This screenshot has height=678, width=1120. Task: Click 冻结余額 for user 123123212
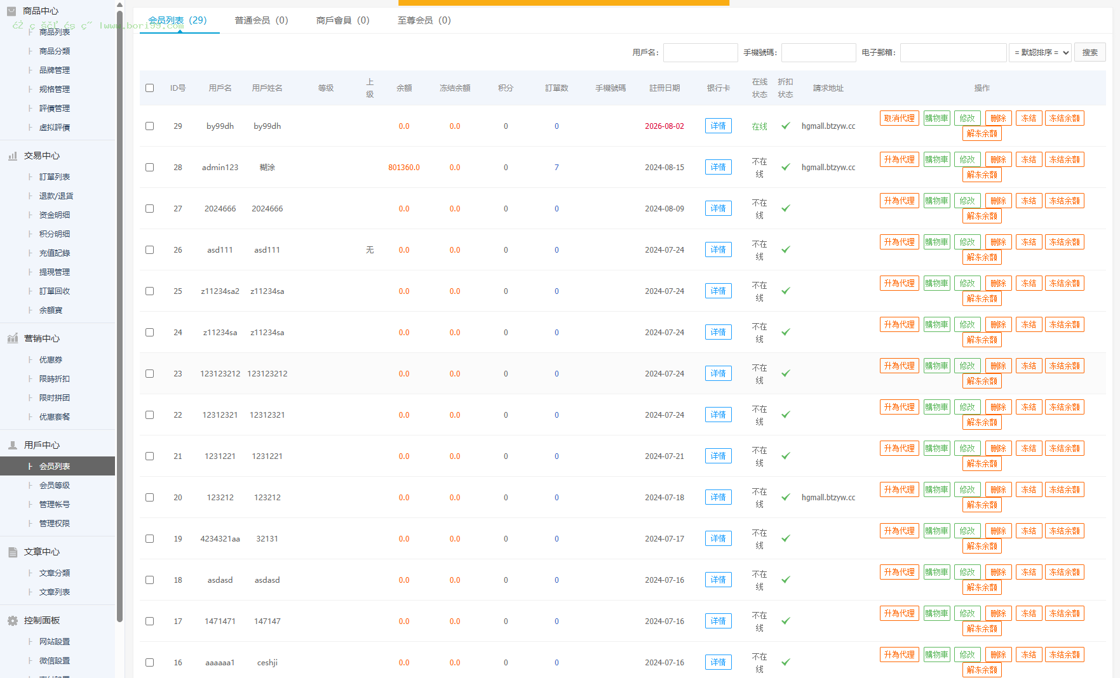tap(1065, 366)
